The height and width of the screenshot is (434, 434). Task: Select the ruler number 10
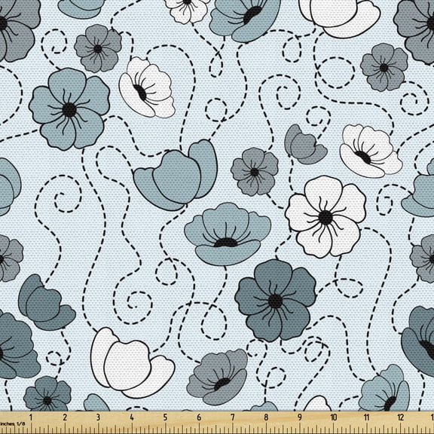pyautogui.click(x=333, y=417)
